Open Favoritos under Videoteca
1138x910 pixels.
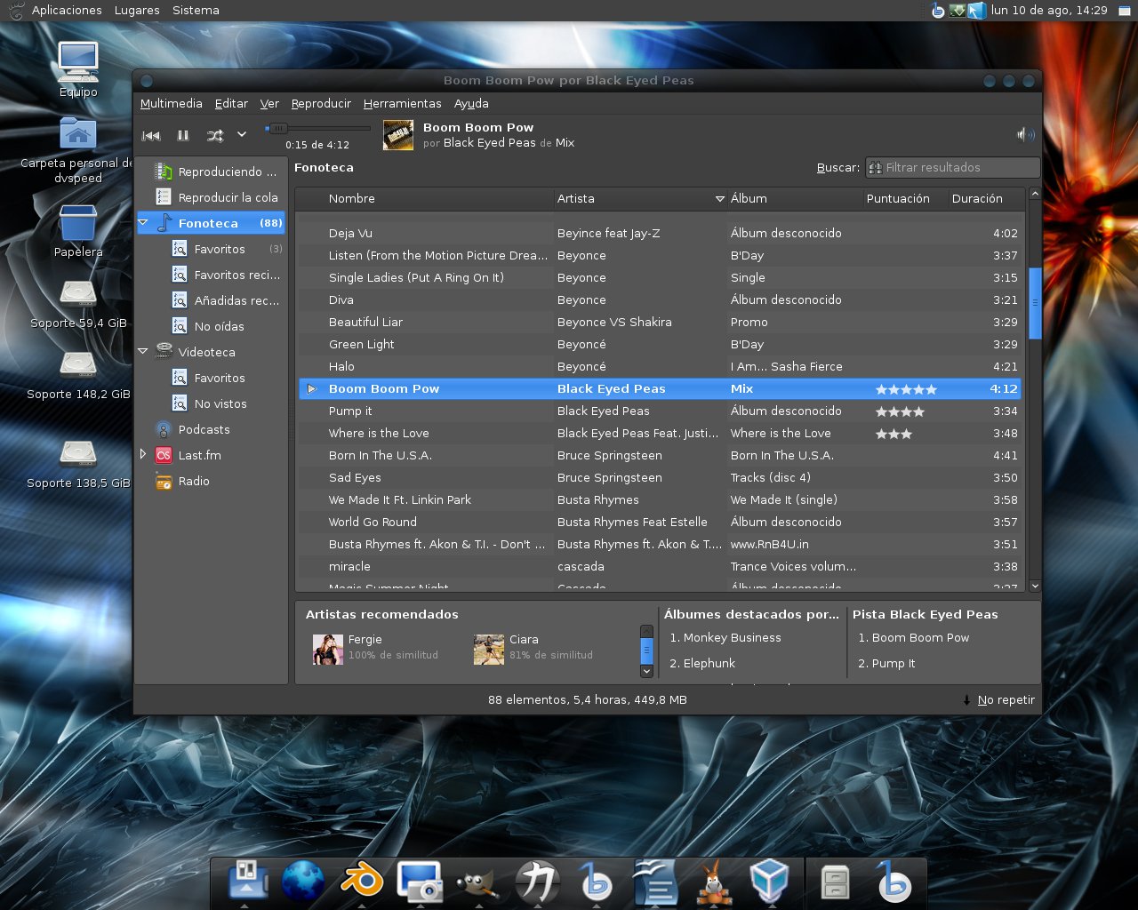click(x=220, y=379)
